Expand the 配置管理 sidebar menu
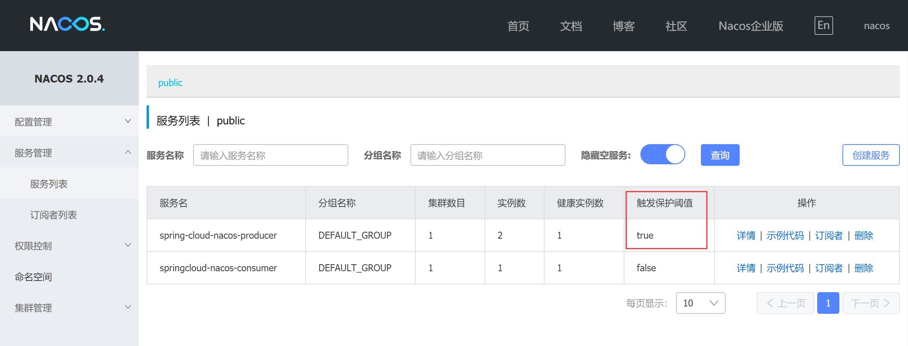Image resolution: width=908 pixels, height=346 pixels. tap(69, 122)
